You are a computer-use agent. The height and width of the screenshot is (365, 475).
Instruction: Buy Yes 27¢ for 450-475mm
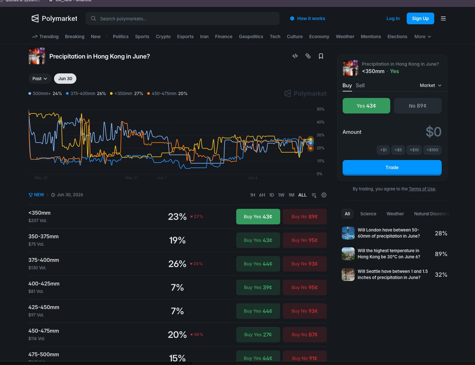tap(258, 335)
